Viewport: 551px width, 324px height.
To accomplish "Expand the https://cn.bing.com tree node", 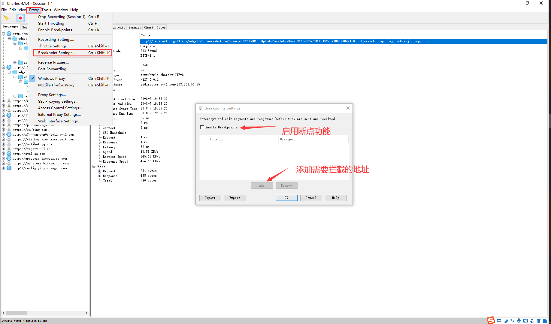I will click(x=4, y=130).
